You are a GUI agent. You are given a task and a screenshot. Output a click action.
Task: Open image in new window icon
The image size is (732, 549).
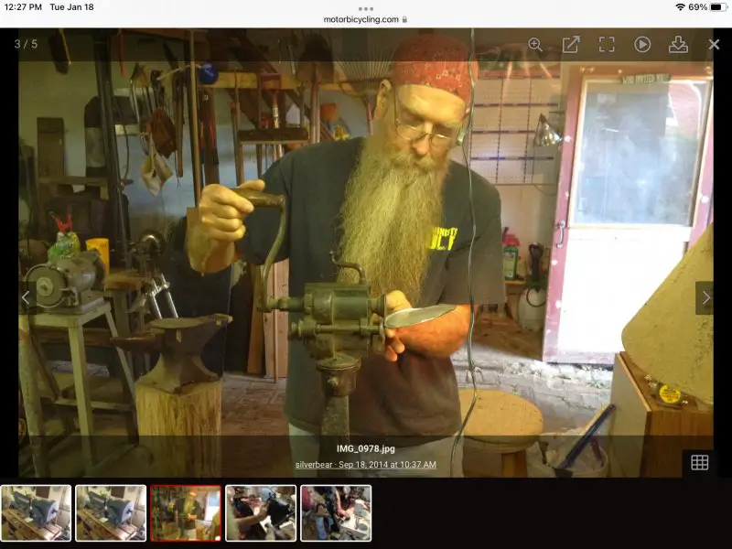coord(571,44)
